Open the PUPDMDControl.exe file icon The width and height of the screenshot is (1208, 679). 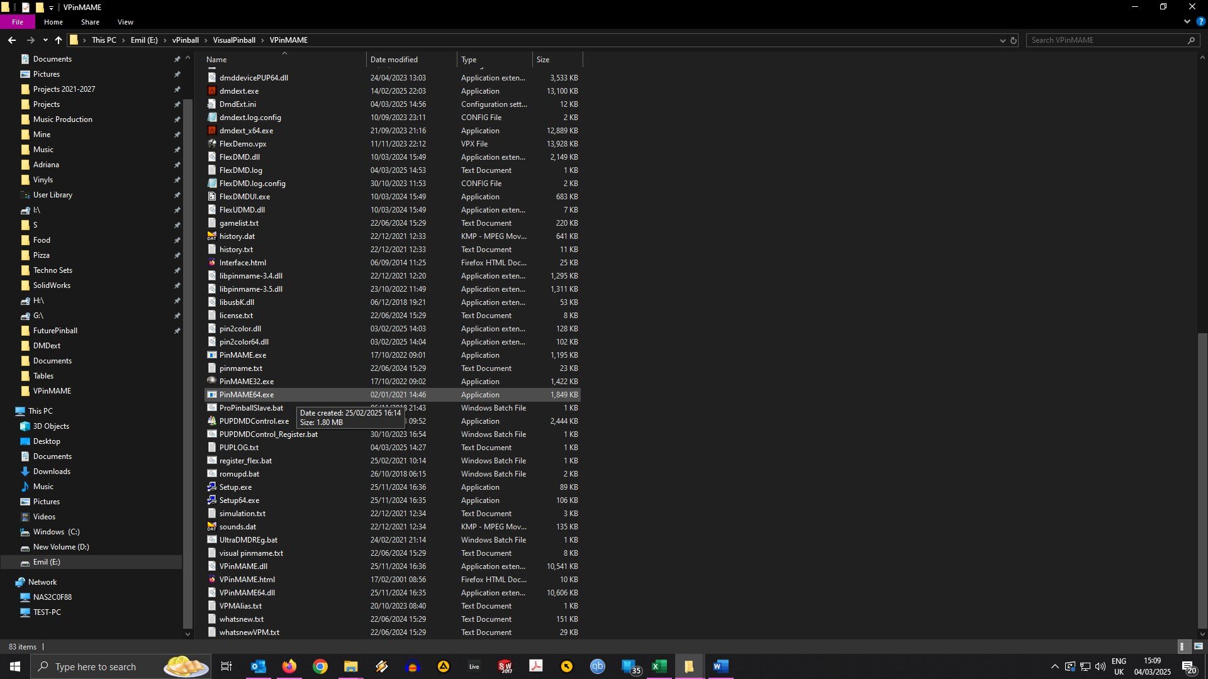(x=212, y=421)
